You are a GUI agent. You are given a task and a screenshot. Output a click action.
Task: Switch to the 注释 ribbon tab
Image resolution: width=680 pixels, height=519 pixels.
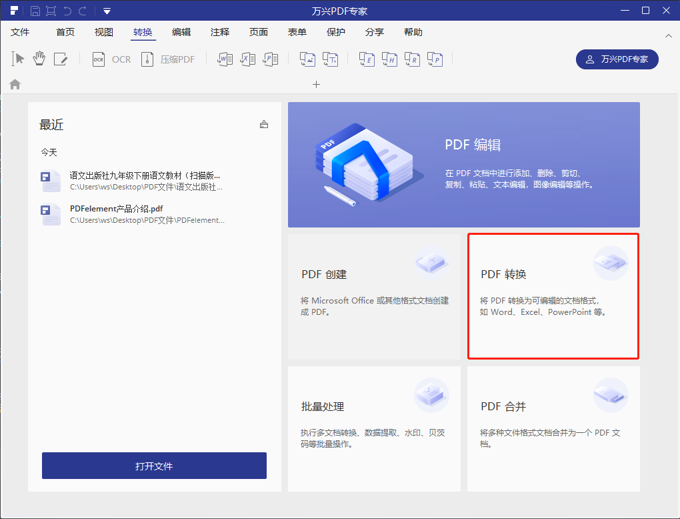[x=220, y=31]
